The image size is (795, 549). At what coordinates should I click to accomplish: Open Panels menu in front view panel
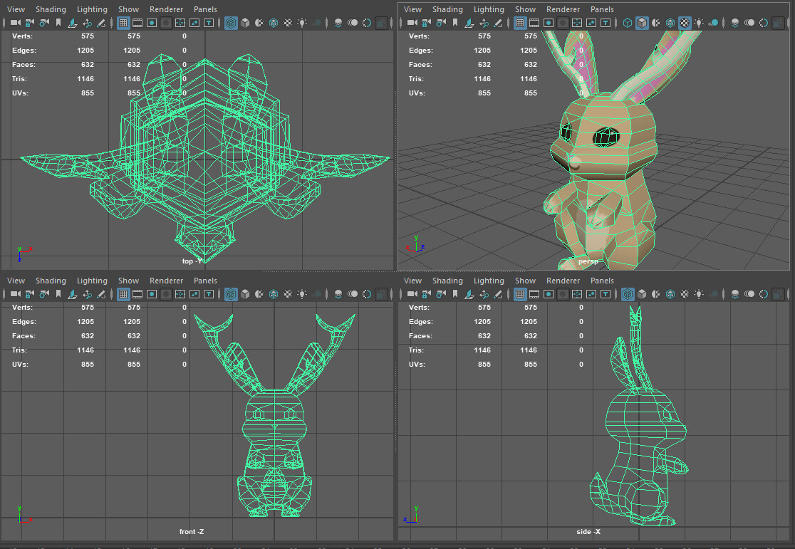point(205,281)
